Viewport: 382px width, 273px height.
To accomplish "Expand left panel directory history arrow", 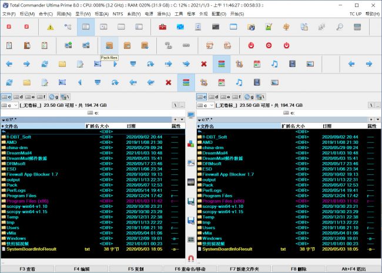I will (x=181, y=119).
